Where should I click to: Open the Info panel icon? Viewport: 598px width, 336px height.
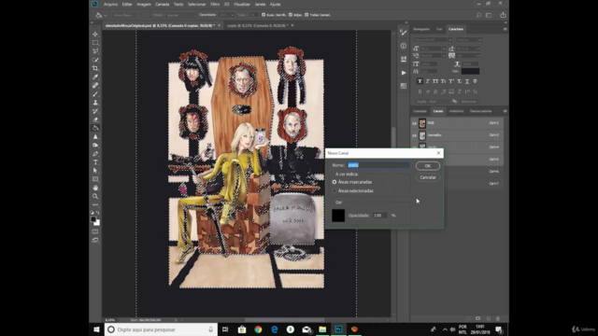[x=404, y=46]
